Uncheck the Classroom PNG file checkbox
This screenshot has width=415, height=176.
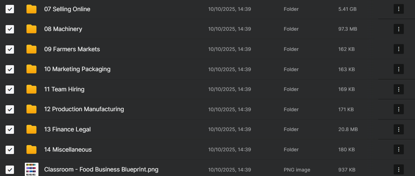pos(10,170)
